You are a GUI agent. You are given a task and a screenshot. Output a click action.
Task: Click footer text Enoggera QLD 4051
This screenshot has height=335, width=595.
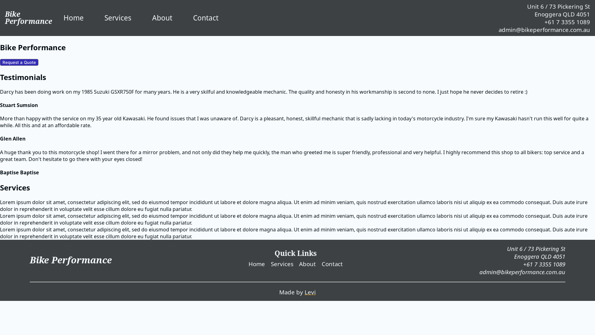(540, 257)
